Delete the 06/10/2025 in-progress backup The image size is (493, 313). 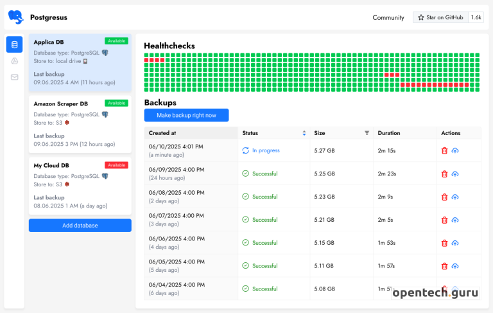pyautogui.click(x=444, y=150)
